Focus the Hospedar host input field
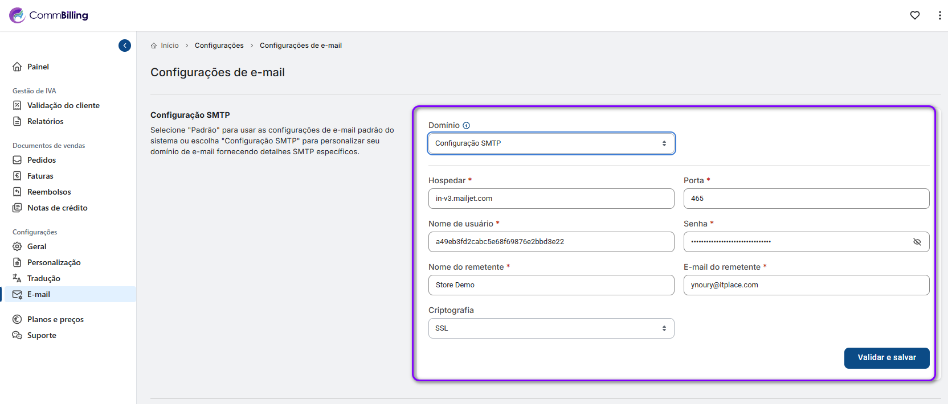948x404 pixels. [551, 199]
